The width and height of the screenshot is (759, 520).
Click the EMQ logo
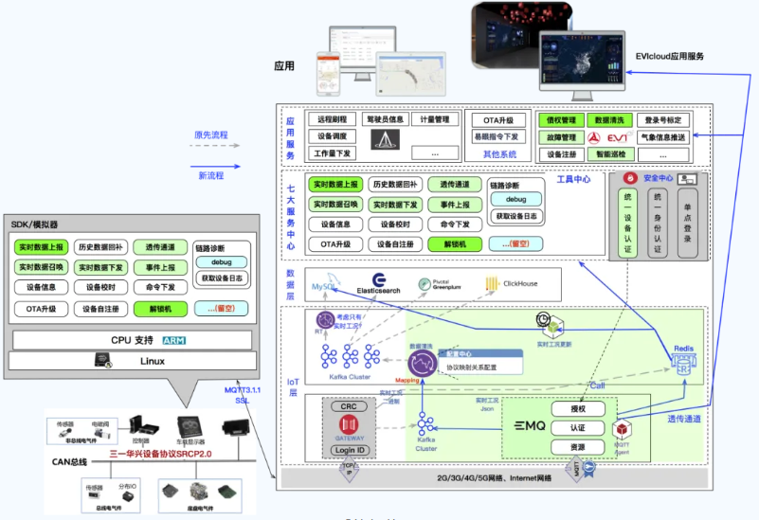(530, 425)
